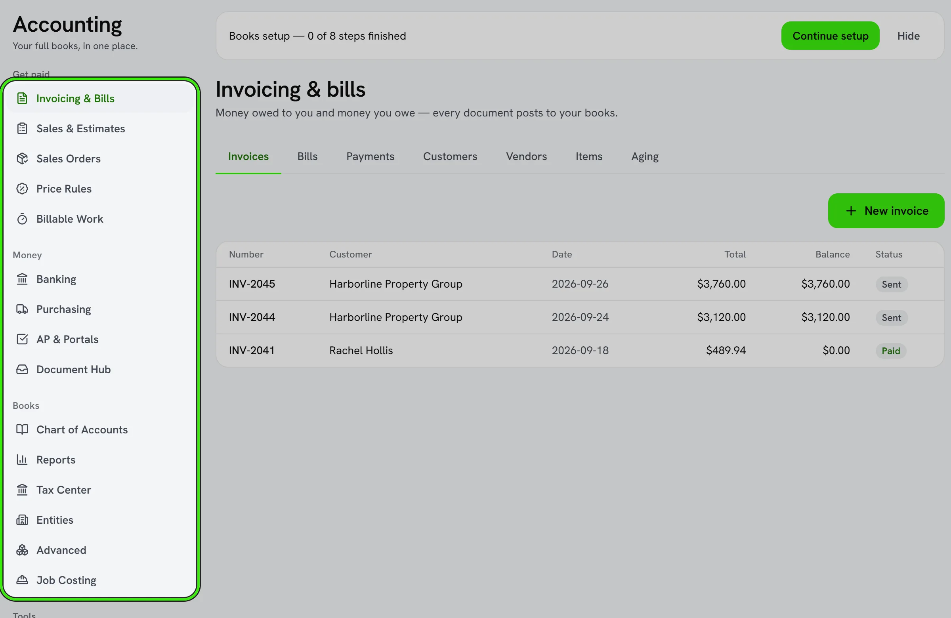
Task: Create a New invoice
Action: pos(886,211)
